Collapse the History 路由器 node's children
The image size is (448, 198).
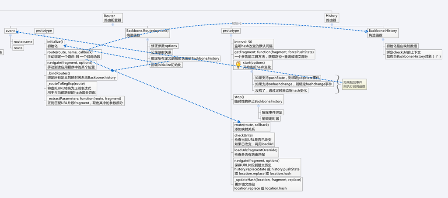[x=332, y=24]
